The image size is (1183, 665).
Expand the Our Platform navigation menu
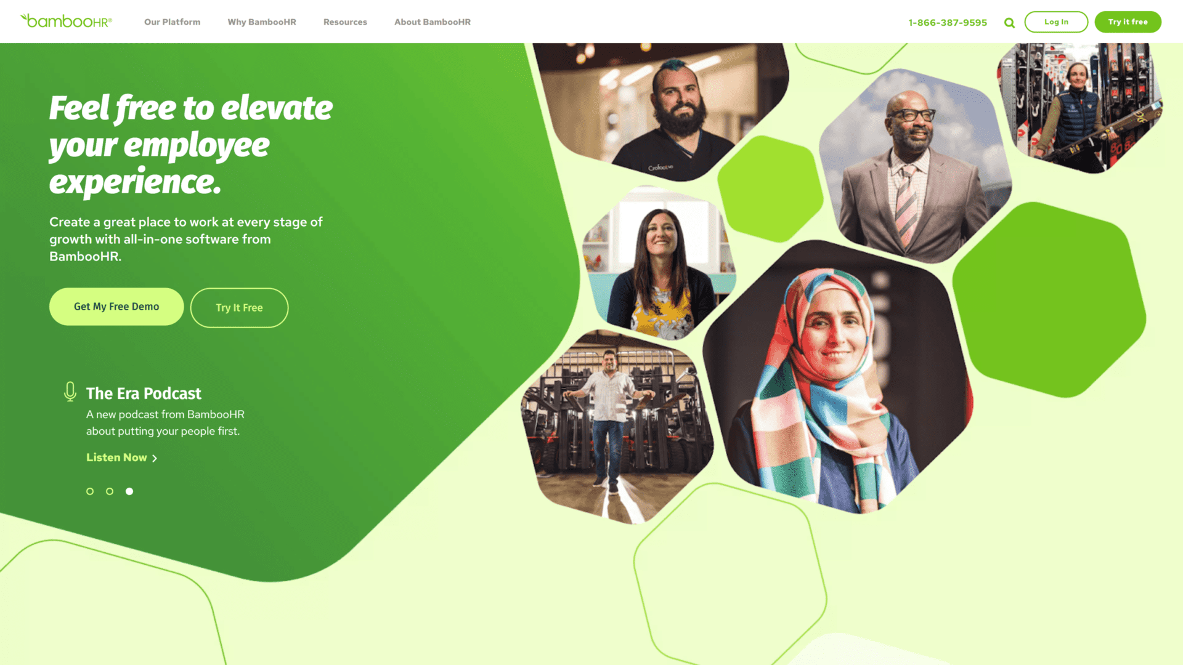click(171, 21)
